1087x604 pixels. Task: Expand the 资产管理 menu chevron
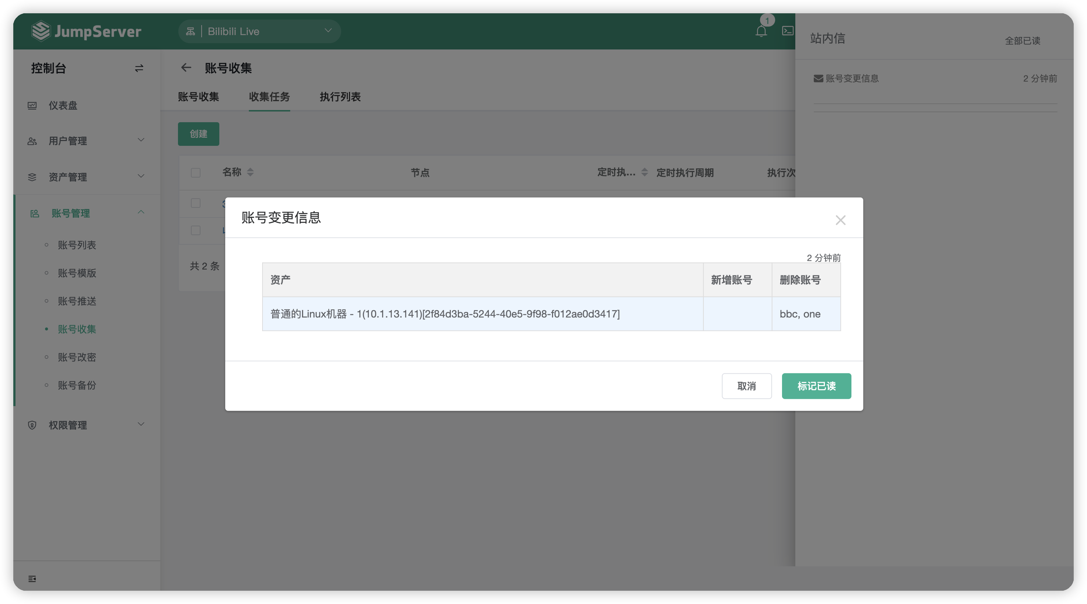tap(141, 176)
